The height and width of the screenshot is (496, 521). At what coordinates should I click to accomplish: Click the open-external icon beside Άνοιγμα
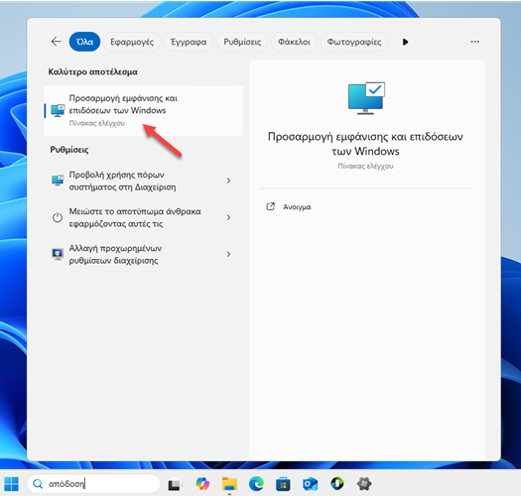point(271,206)
